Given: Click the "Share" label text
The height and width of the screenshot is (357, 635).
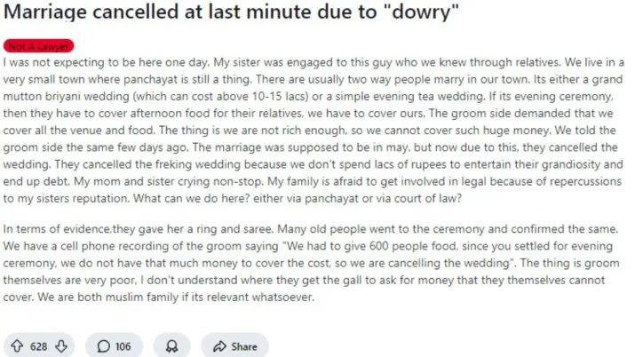Looking at the screenshot, I should [244, 346].
